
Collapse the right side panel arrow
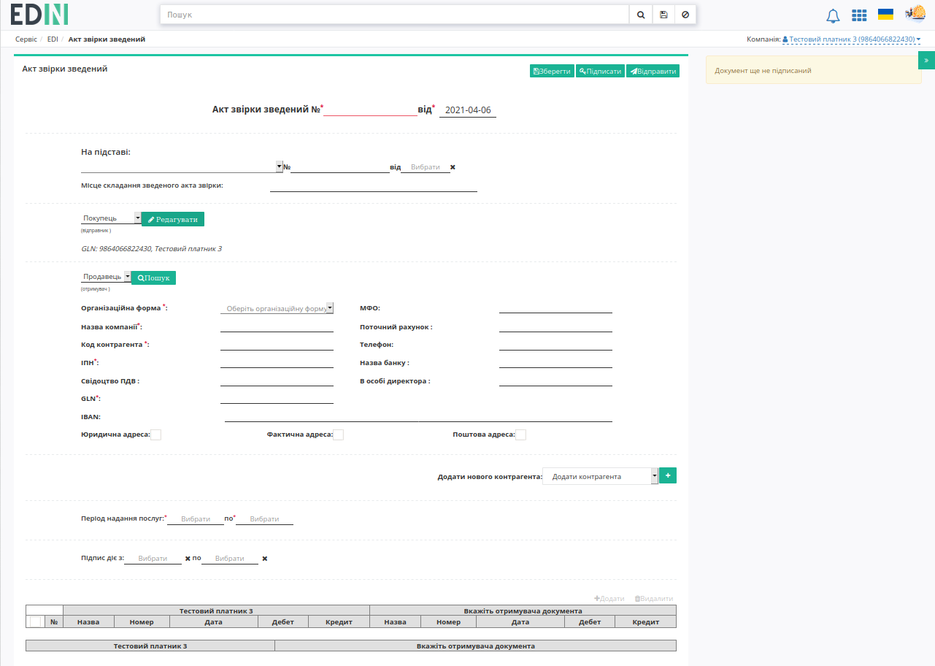(926, 61)
